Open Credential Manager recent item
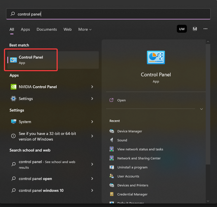The width and height of the screenshot is (217, 207). tap(132, 194)
